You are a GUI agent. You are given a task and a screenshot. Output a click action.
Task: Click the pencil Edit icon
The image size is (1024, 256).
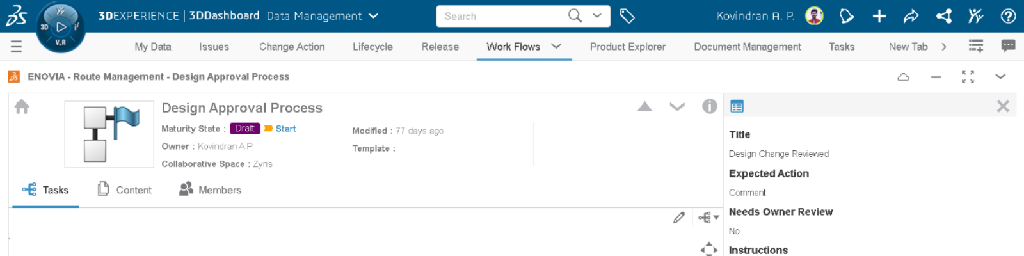pos(679,218)
